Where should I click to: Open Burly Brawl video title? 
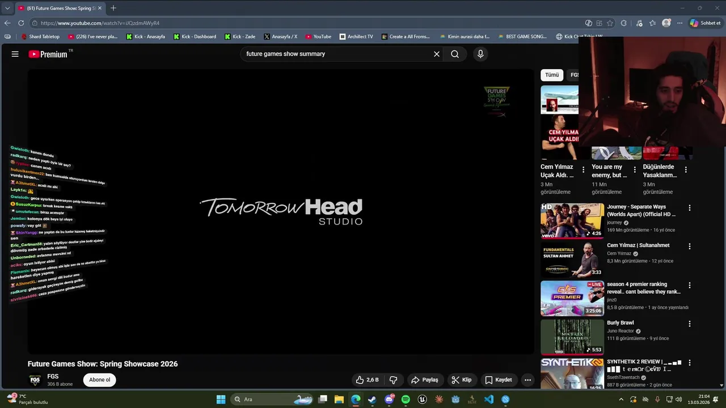(621, 323)
